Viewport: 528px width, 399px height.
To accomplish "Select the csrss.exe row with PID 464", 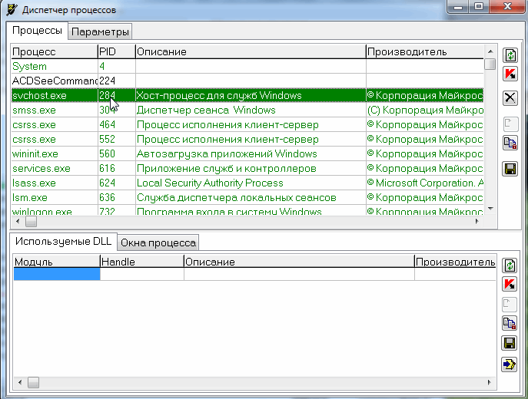I will tap(247, 125).
